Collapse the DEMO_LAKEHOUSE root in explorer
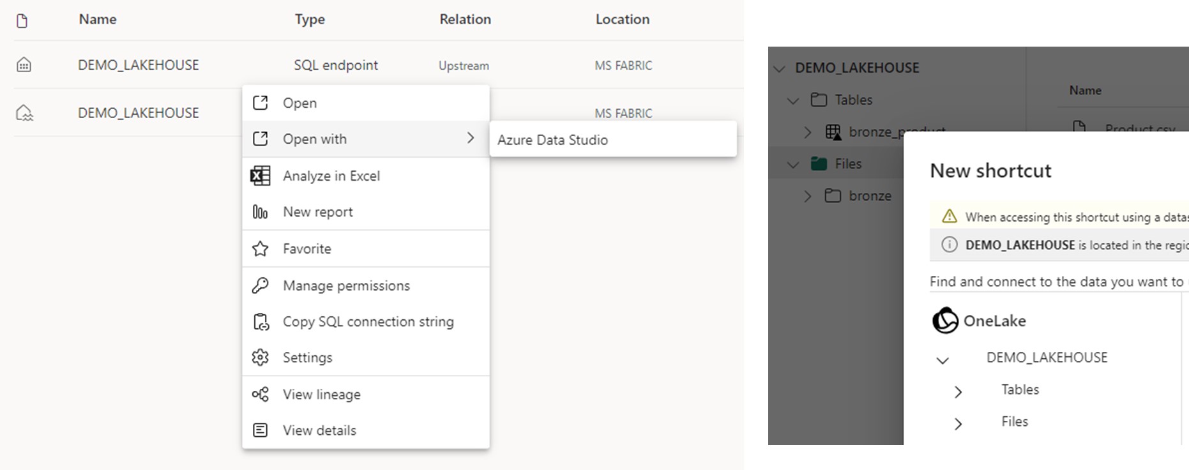The height and width of the screenshot is (470, 1189). [x=779, y=68]
